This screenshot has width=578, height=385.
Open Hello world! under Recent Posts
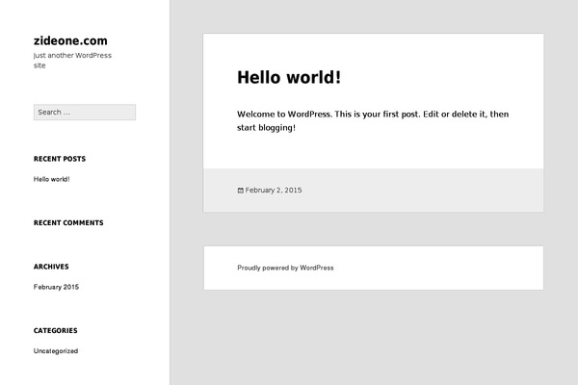coord(51,179)
